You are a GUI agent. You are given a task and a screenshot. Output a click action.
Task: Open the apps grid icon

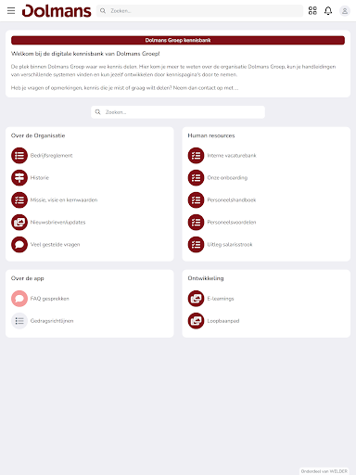312,11
